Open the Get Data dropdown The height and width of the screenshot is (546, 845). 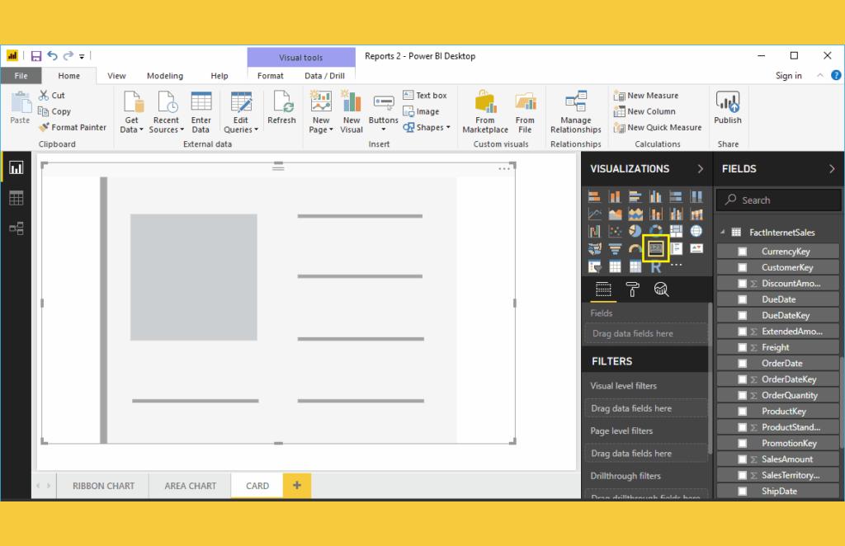point(132,124)
